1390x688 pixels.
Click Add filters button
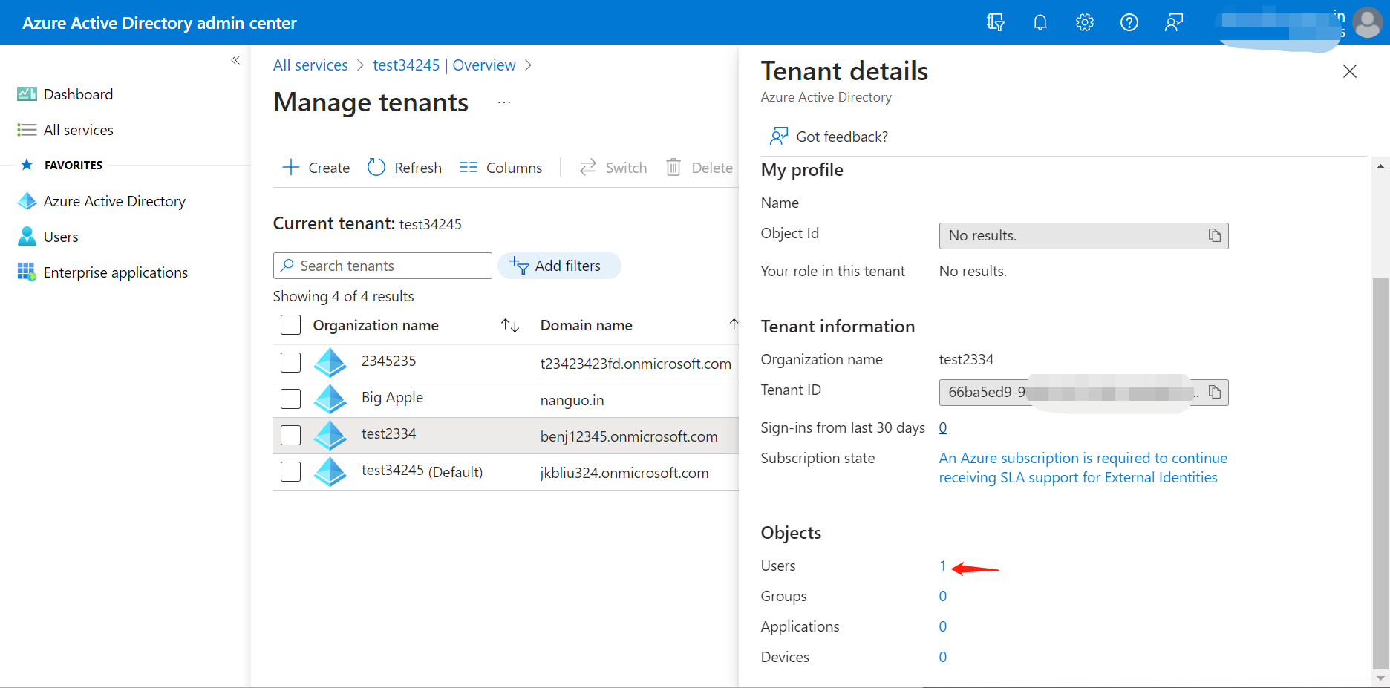coord(558,266)
